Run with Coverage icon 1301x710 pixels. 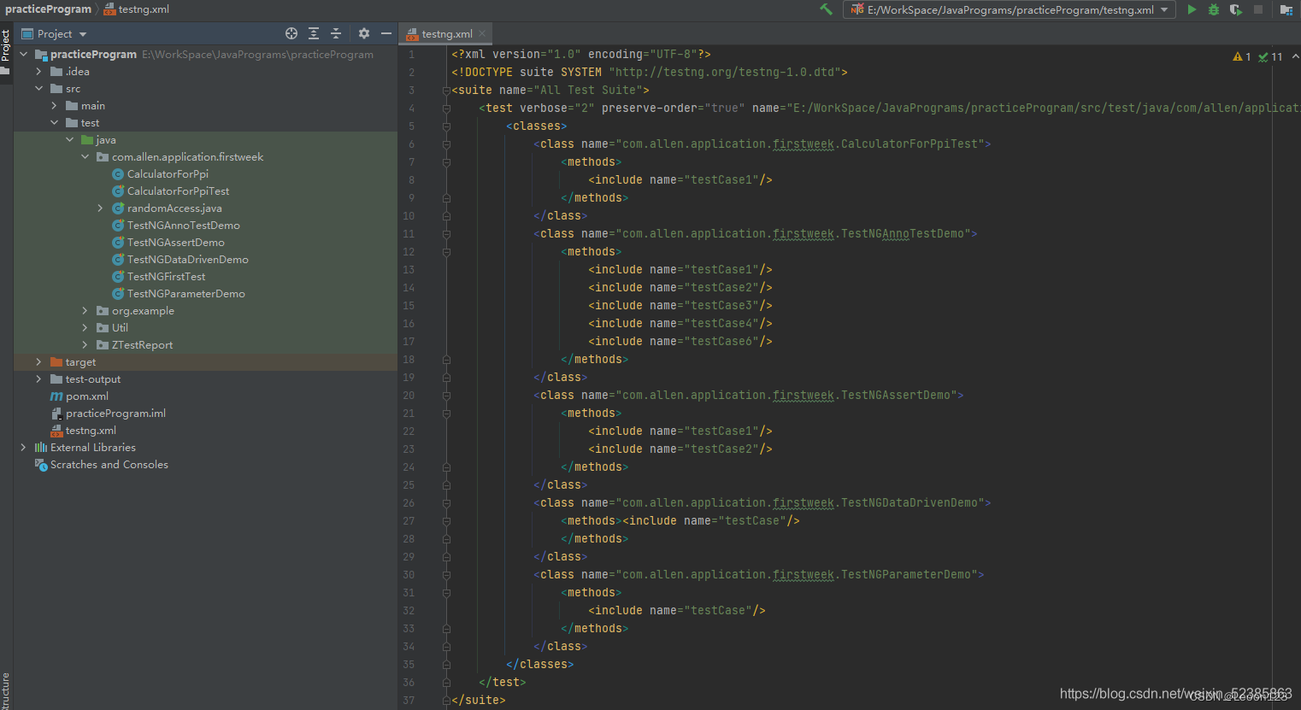(x=1236, y=9)
